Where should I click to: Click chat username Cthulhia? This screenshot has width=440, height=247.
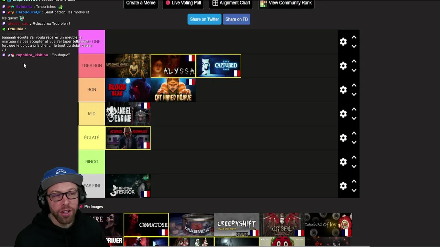[x=15, y=29]
